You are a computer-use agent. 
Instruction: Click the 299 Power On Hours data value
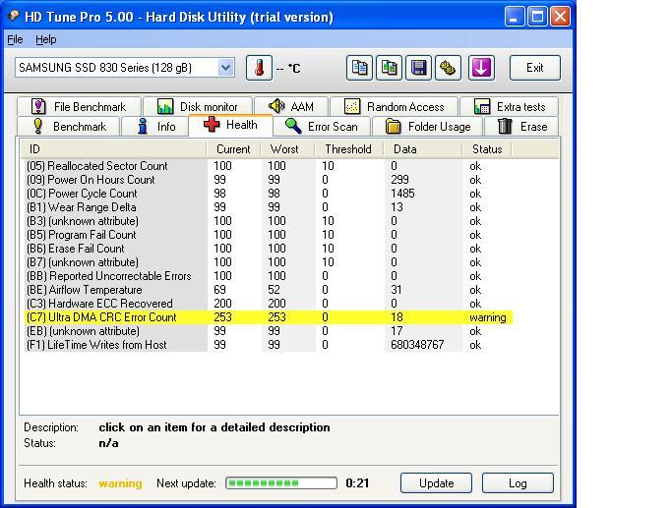(x=399, y=180)
